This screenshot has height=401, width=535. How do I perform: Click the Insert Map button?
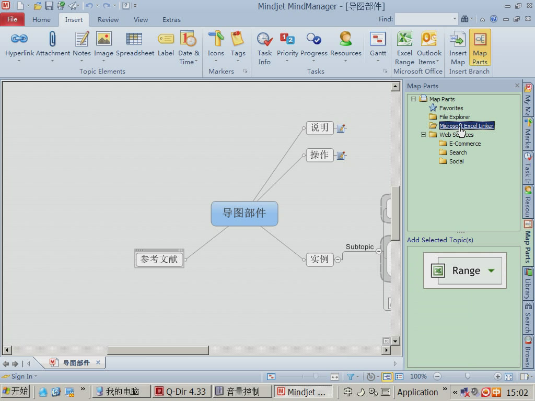458,48
